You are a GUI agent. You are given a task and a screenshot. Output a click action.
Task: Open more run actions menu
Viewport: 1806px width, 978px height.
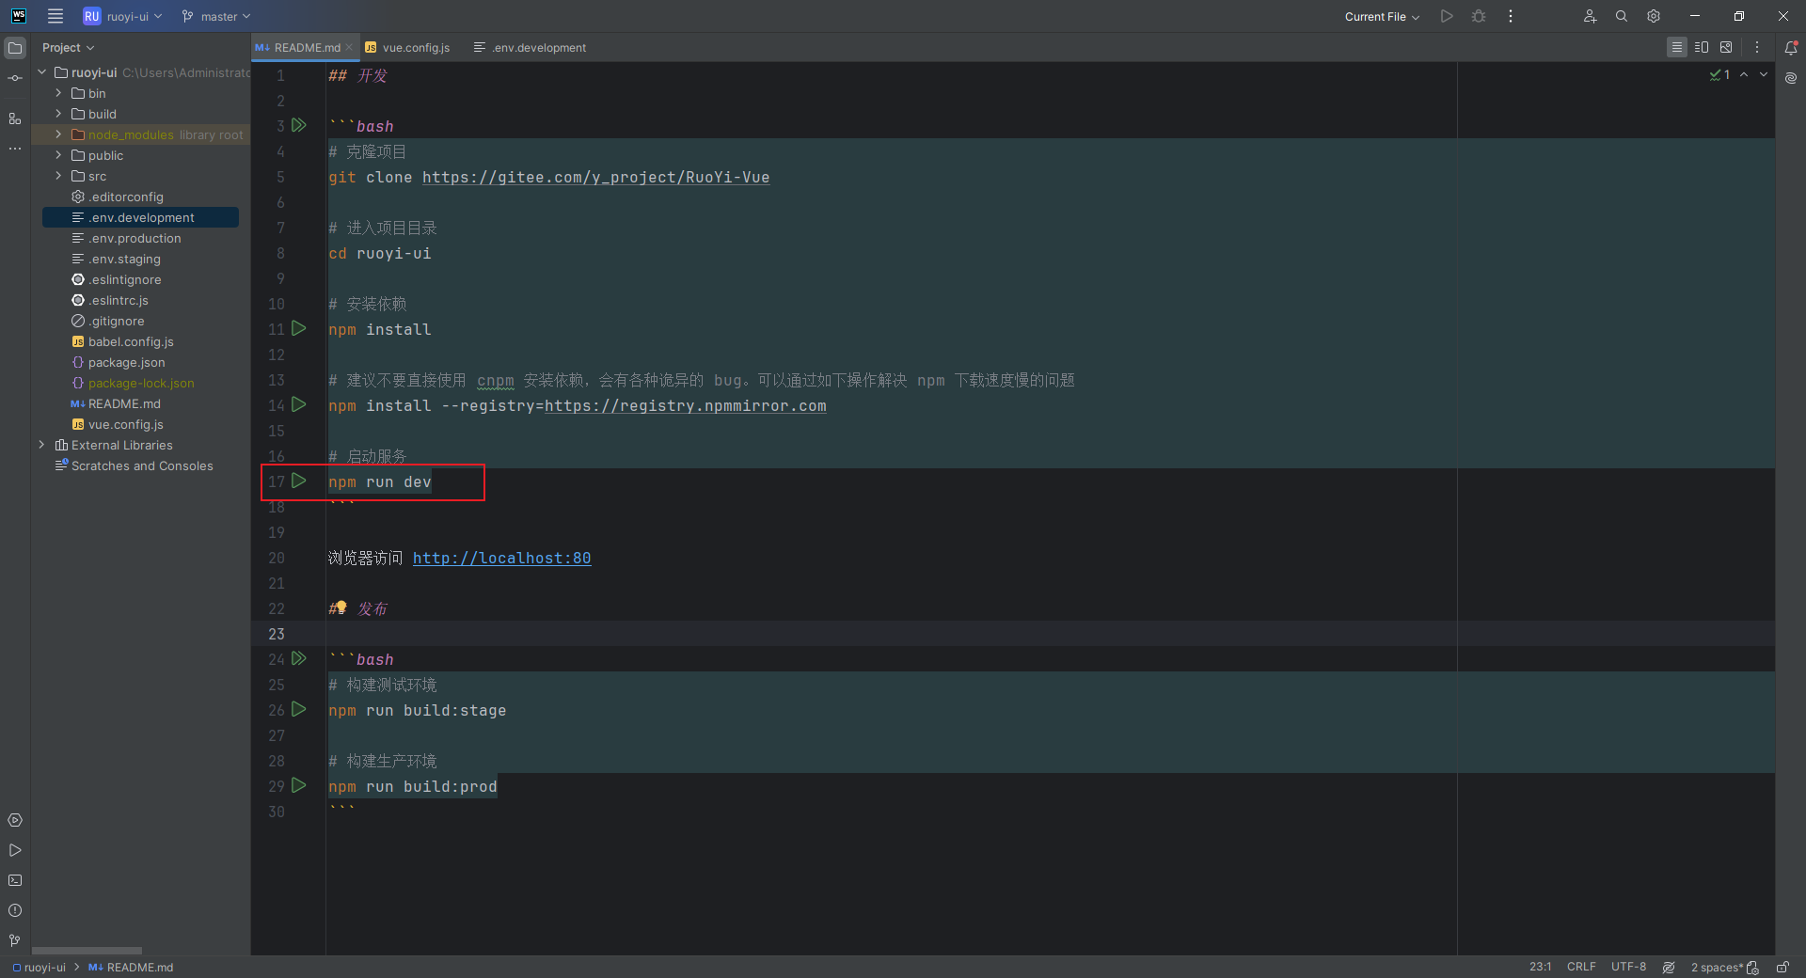coord(1511,16)
